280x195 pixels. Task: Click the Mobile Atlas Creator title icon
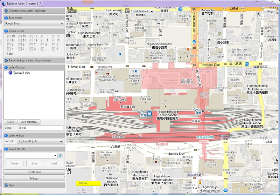pyautogui.click(x=3, y=4)
